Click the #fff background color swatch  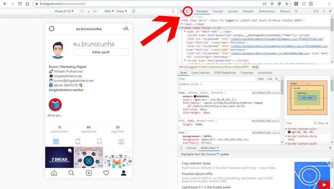[203, 136]
